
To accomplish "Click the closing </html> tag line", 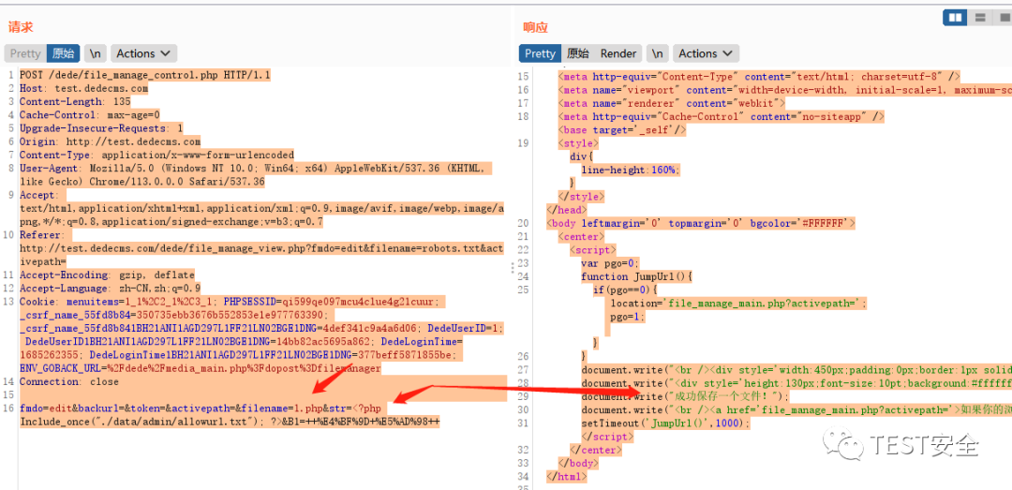I will click(567, 477).
